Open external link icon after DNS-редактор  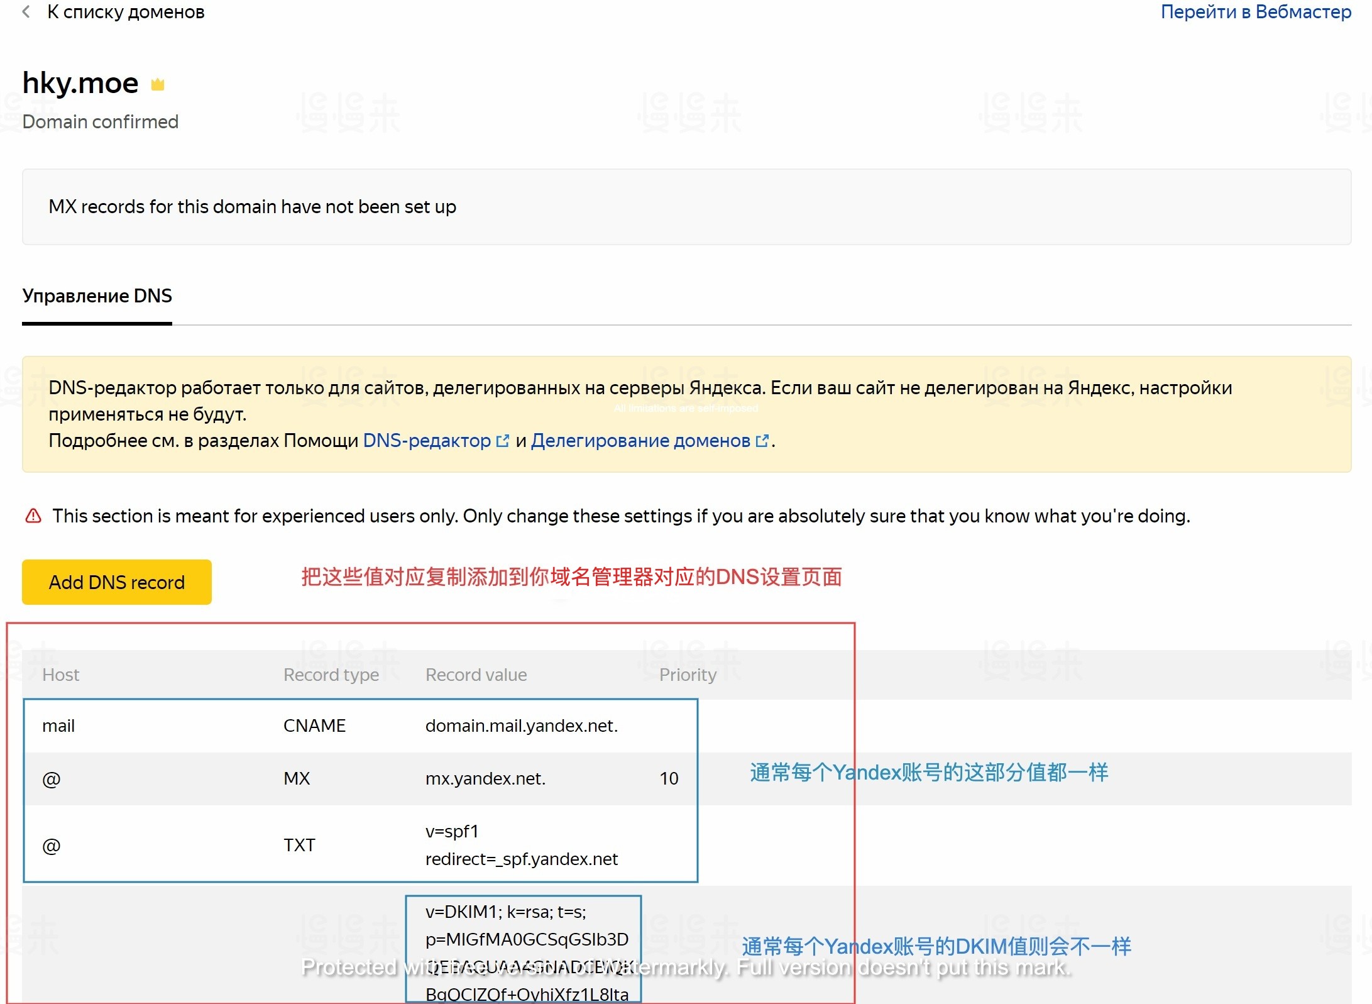[502, 441]
